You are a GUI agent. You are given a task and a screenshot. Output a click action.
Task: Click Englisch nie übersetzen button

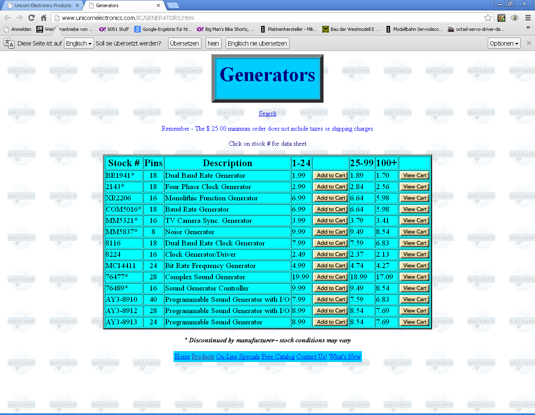257,43
